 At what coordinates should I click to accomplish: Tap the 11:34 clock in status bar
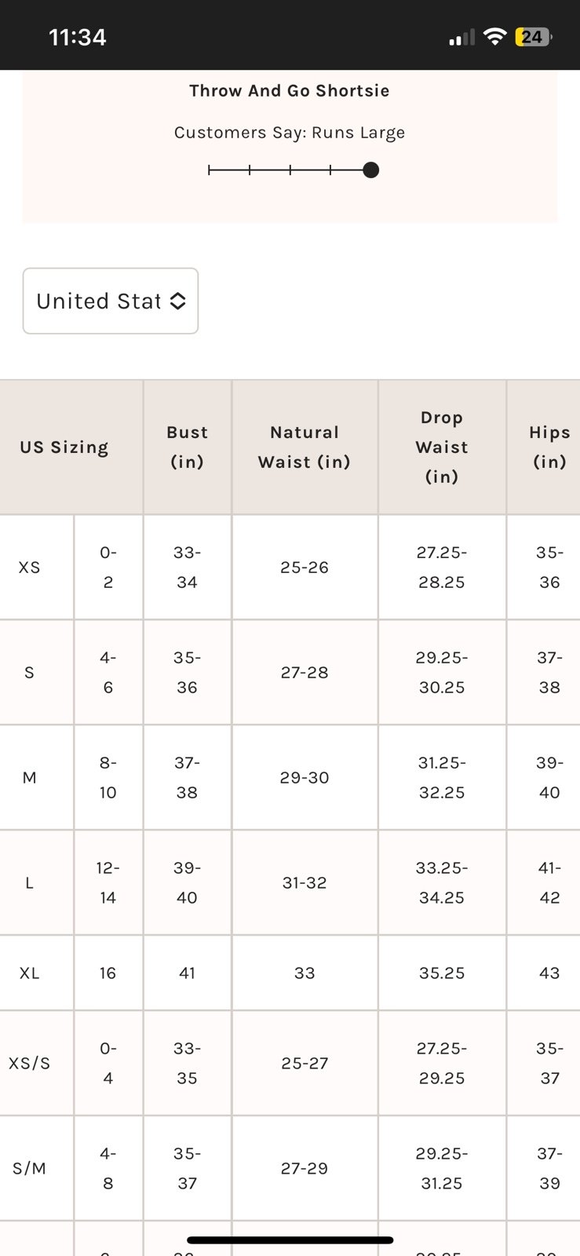(x=77, y=37)
